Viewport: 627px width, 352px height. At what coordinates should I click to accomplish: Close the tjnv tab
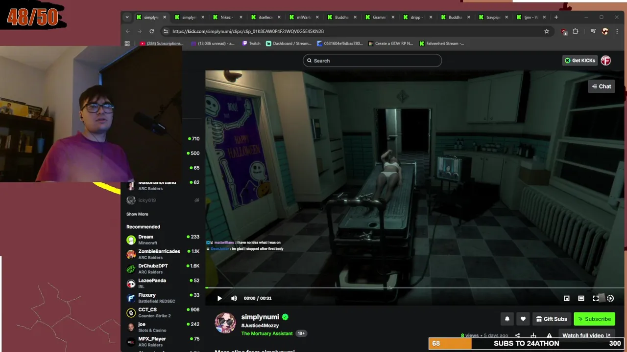pos(544,17)
